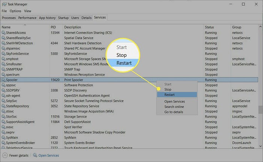Click the Open Services link at bottom

click(48, 156)
